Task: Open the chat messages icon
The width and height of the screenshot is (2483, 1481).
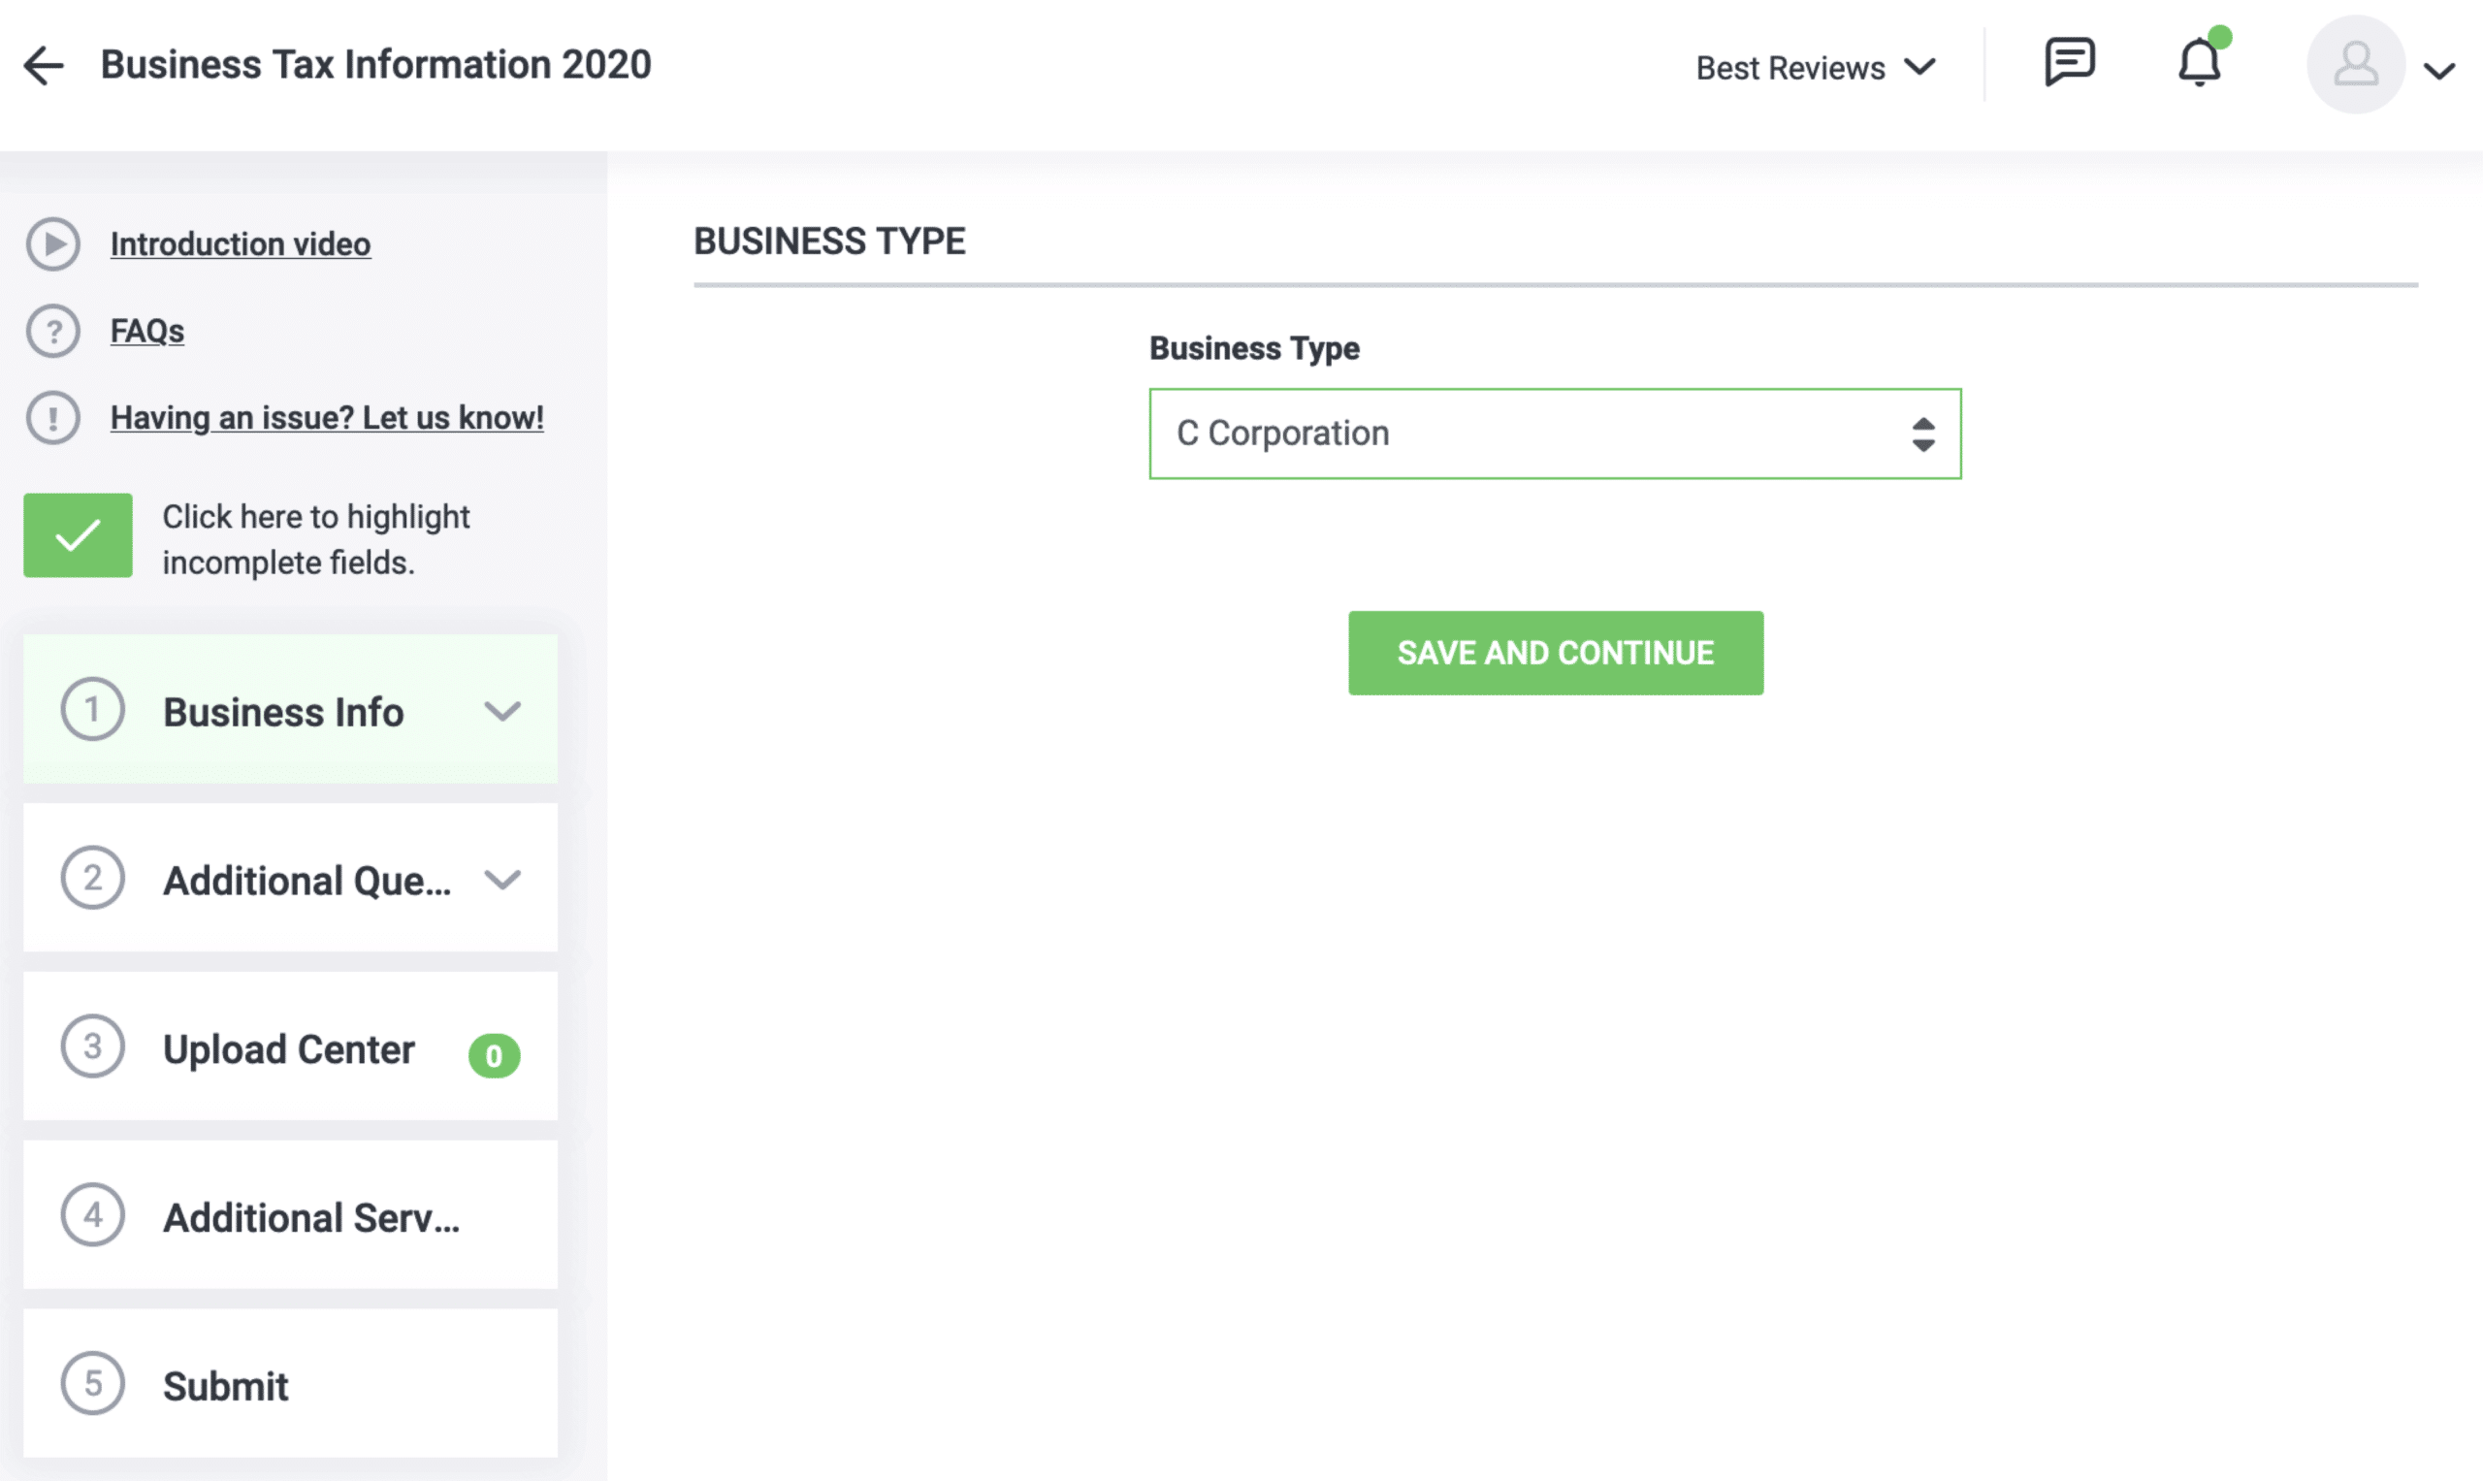Action: (x=2070, y=62)
